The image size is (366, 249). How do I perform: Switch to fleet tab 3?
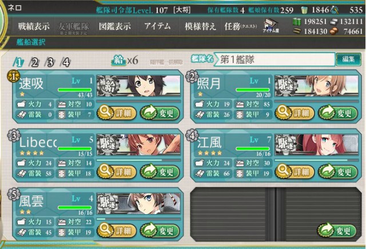coord(50,62)
